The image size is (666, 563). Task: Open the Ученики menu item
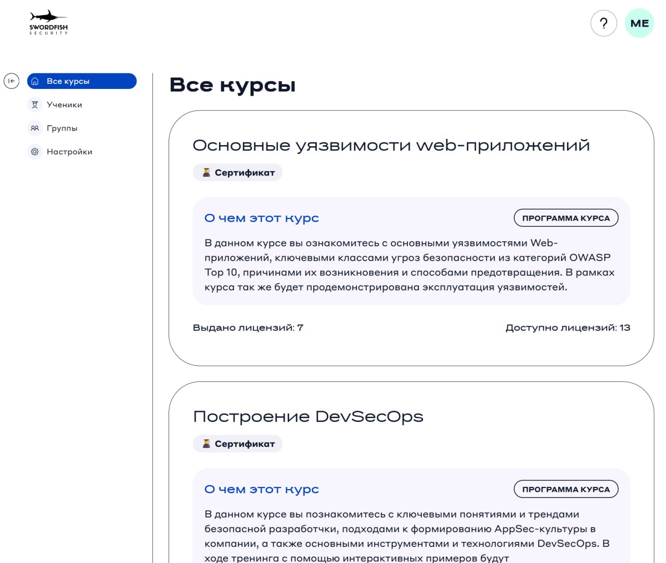click(x=65, y=105)
